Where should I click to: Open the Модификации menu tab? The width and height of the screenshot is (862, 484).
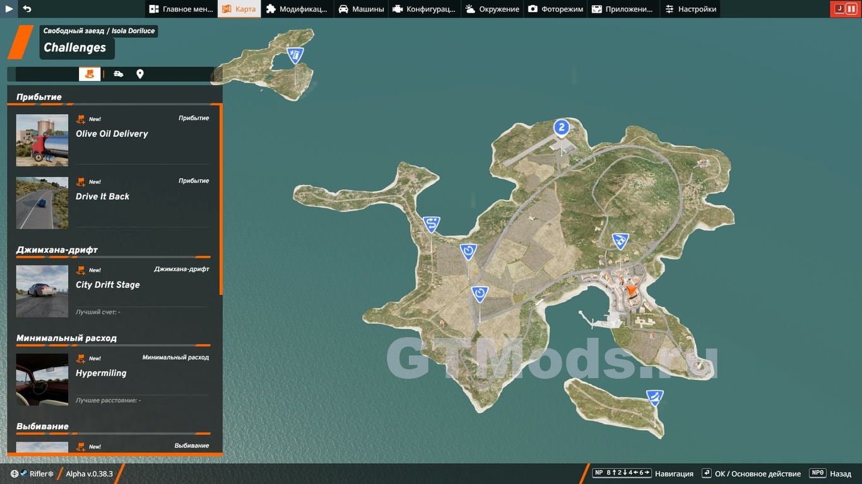[297, 9]
